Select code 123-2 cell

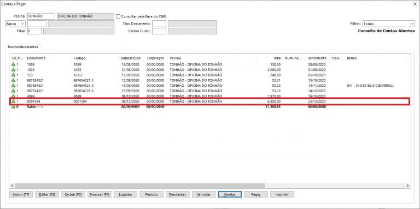pos(78,75)
